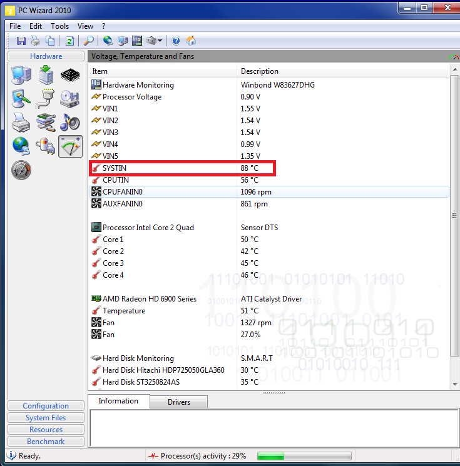This screenshot has height=466, width=460.
Task: Click the status bar info icon beside Ready
Action: coord(11,455)
